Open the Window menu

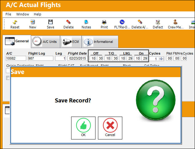pos(22,14)
